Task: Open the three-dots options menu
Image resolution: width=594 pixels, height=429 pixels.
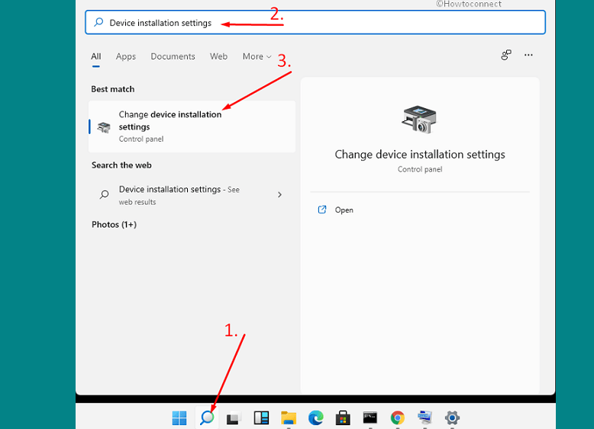Action: 528,55
